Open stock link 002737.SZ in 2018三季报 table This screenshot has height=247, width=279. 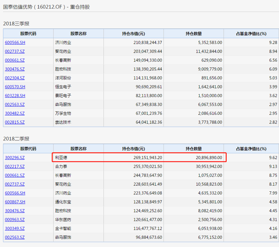click(15, 52)
